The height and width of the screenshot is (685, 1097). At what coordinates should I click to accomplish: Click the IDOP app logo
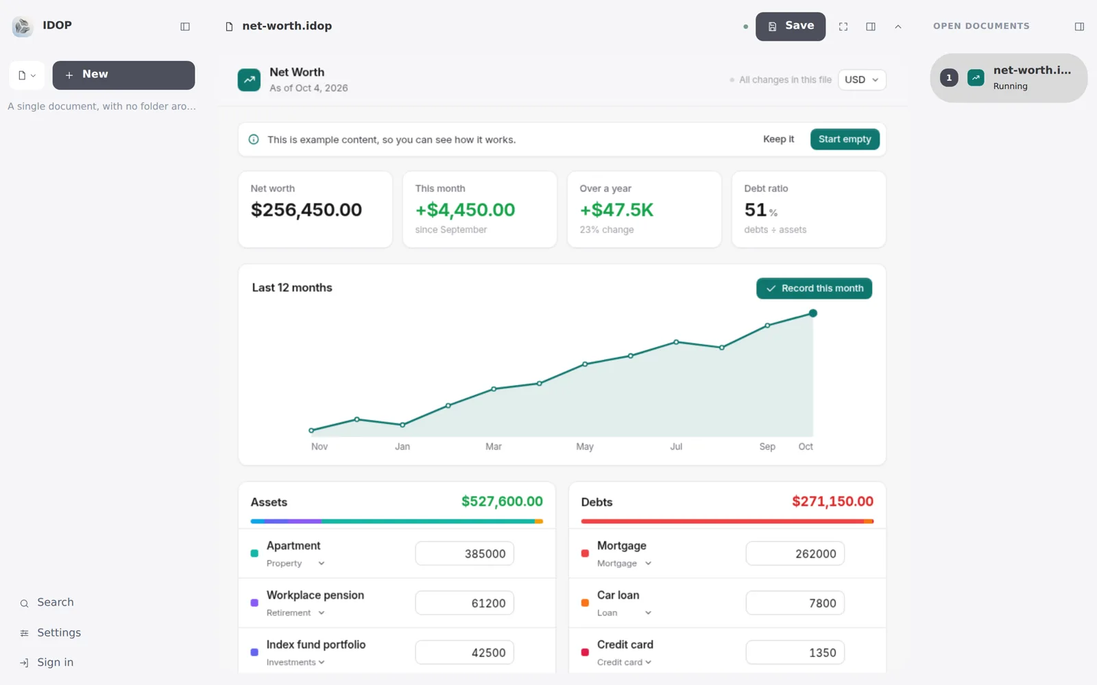(x=23, y=26)
